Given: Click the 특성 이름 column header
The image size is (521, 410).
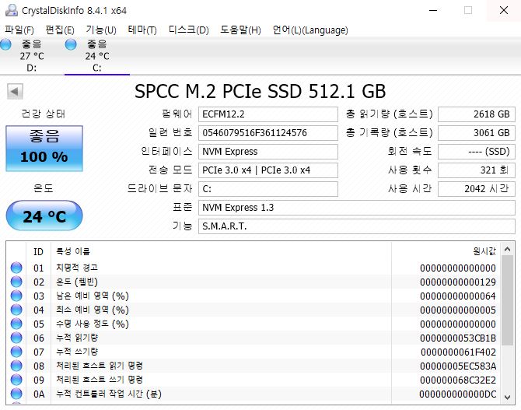Looking at the screenshot, I should pyautogui.click(x=221, y=252).
